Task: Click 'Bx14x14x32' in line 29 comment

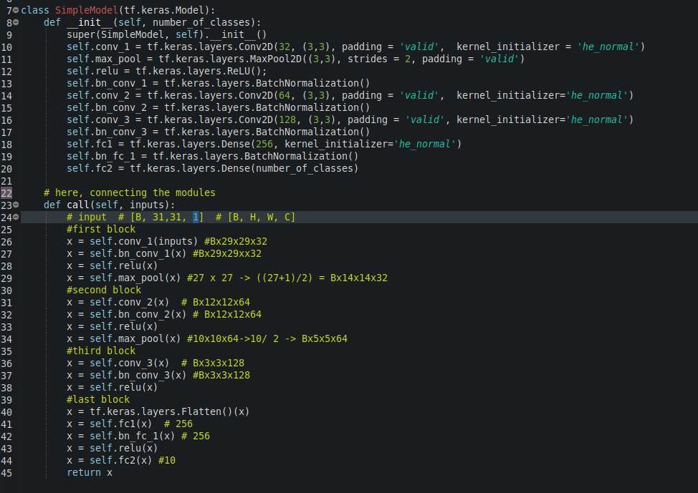Action: (x=359, y=278)
